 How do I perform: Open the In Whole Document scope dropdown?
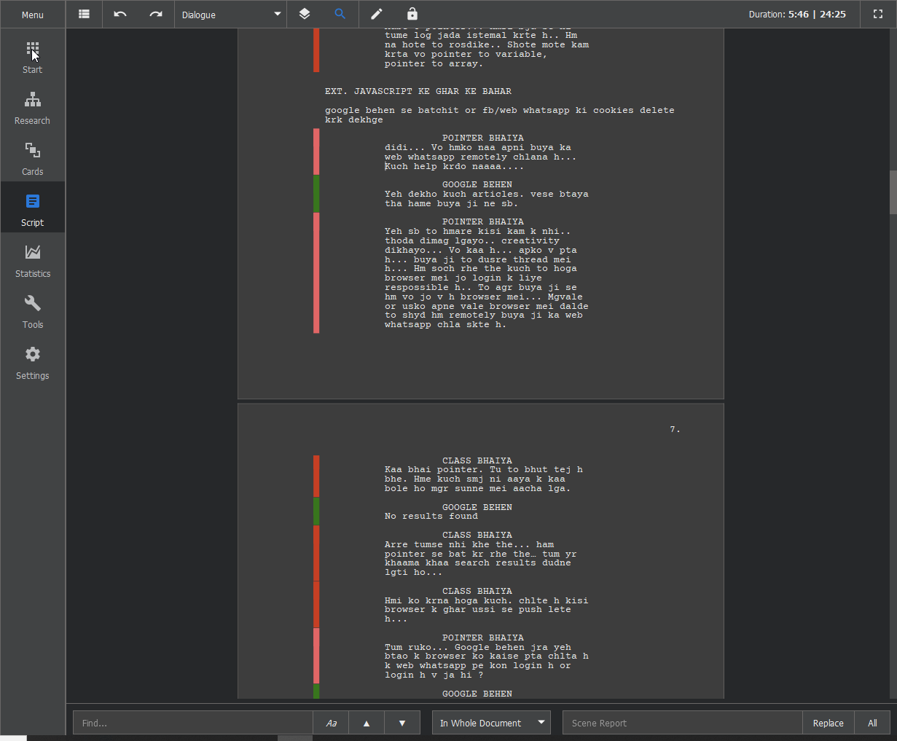492,723
